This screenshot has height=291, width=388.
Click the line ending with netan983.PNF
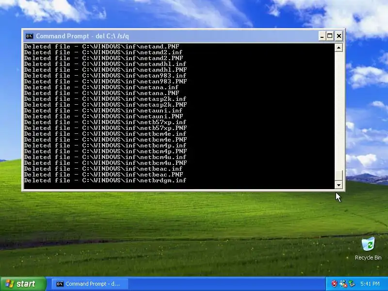pyautogui.click(x=105, y=81)
